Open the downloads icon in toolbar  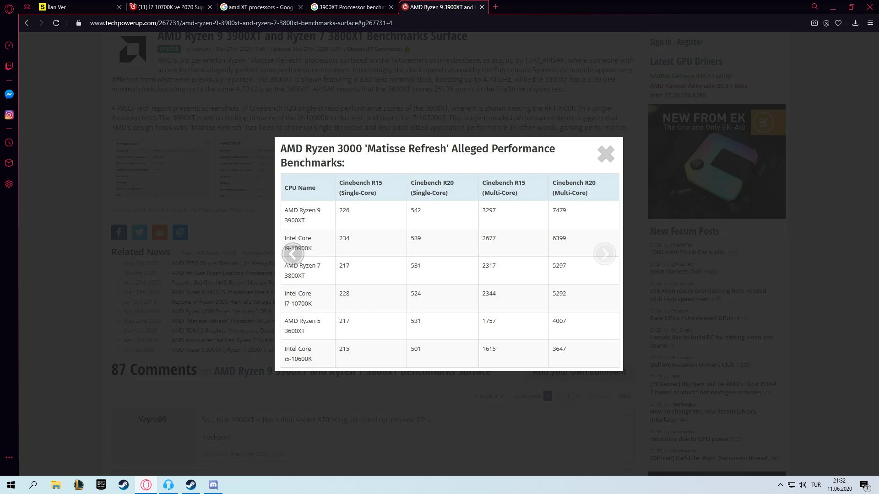855,23
